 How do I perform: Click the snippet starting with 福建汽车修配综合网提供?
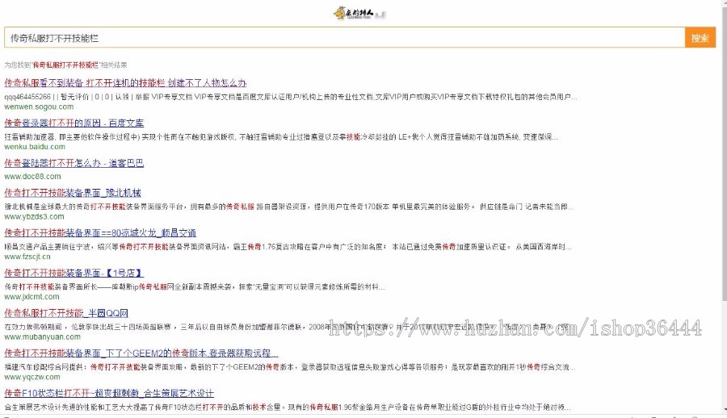290,366
